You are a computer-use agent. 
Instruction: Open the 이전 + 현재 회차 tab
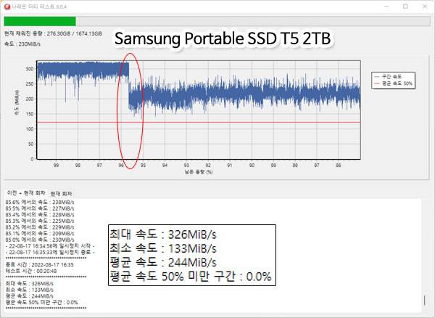[25, 193]
